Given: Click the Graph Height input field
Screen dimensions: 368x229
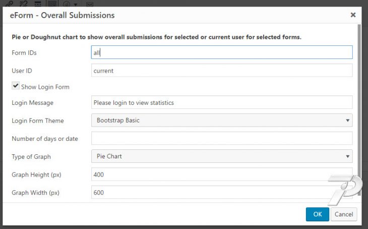Looking at the screenshot, I should pyautogui.click(x=222, y=175).
